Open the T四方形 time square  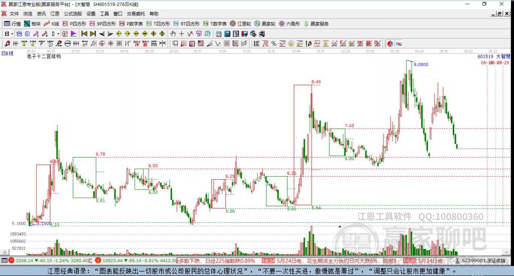158,24
